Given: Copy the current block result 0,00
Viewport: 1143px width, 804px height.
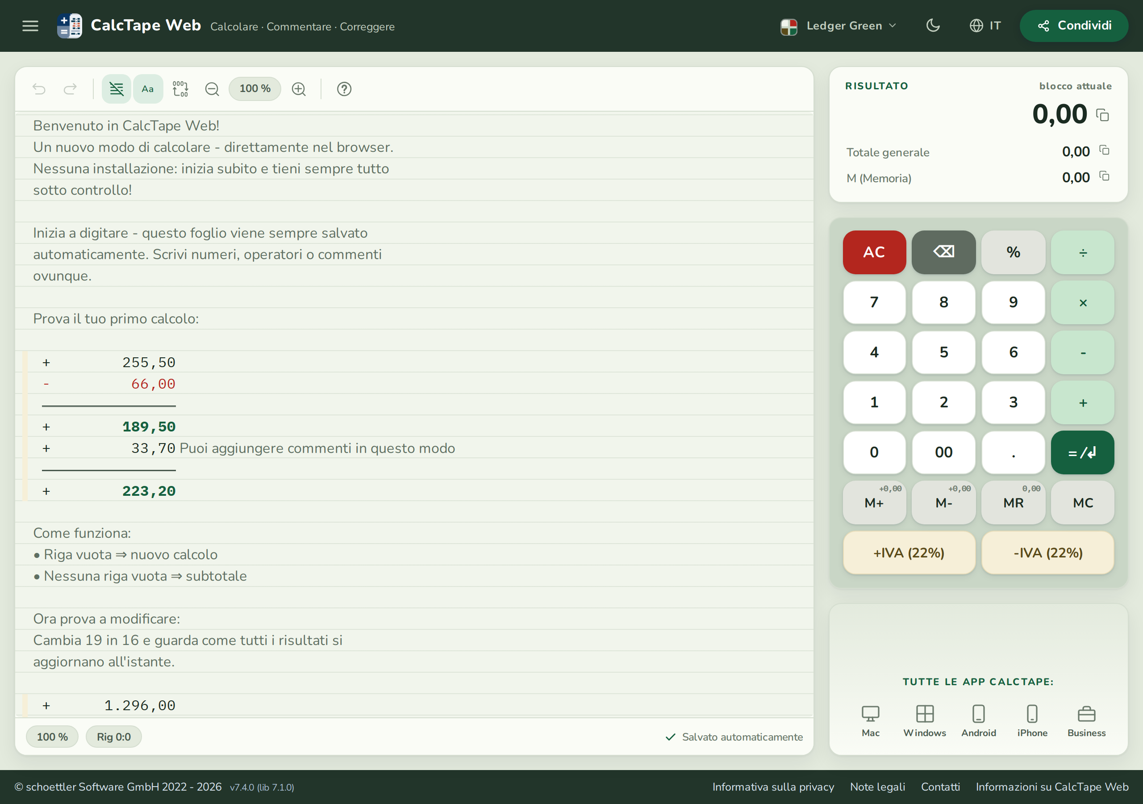Looking at the screenshot, I should [x=1102, y=115].
